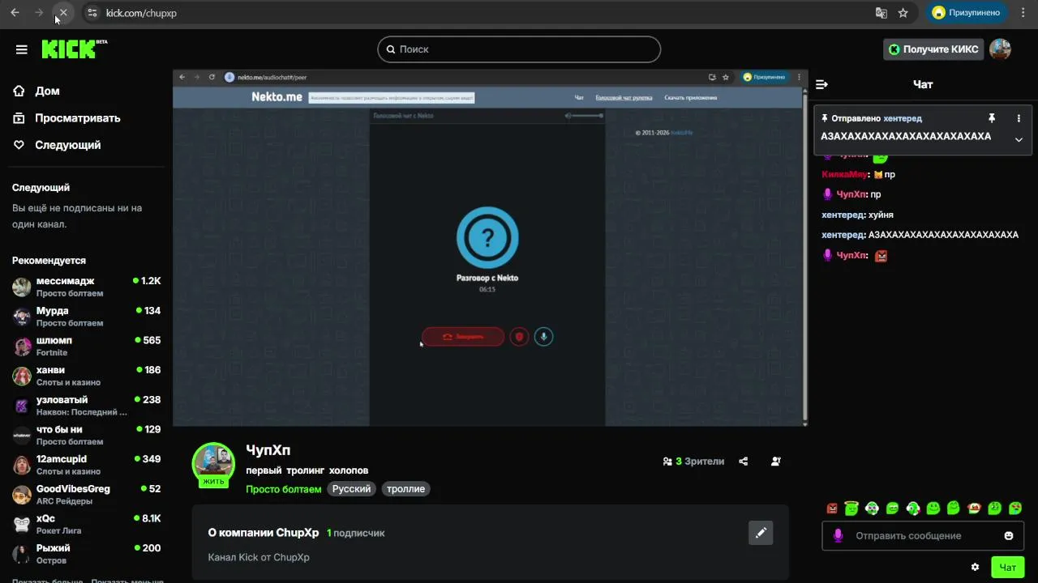Screen dimensions: 1038x583
Task: Insert the flushed heart-eyes drooling emote
Action: pyautogui.click(x=1015, y=509)
